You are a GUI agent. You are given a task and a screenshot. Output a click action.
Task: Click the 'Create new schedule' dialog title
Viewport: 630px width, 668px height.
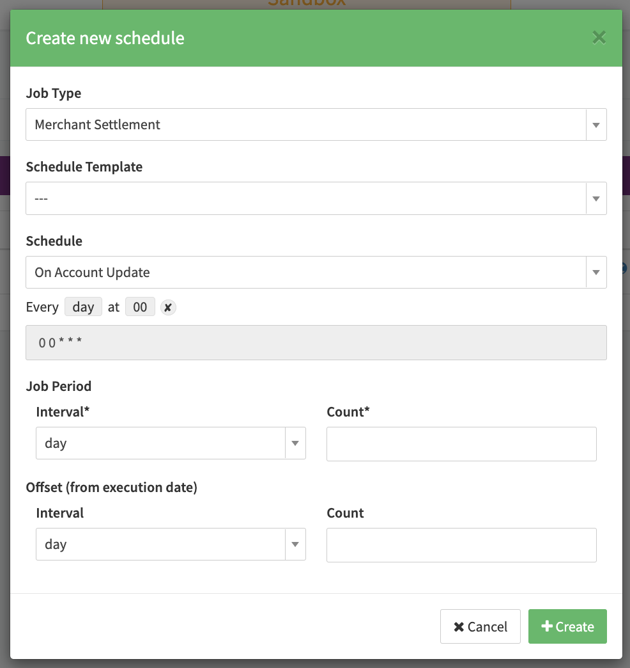(x=105, y=38)
